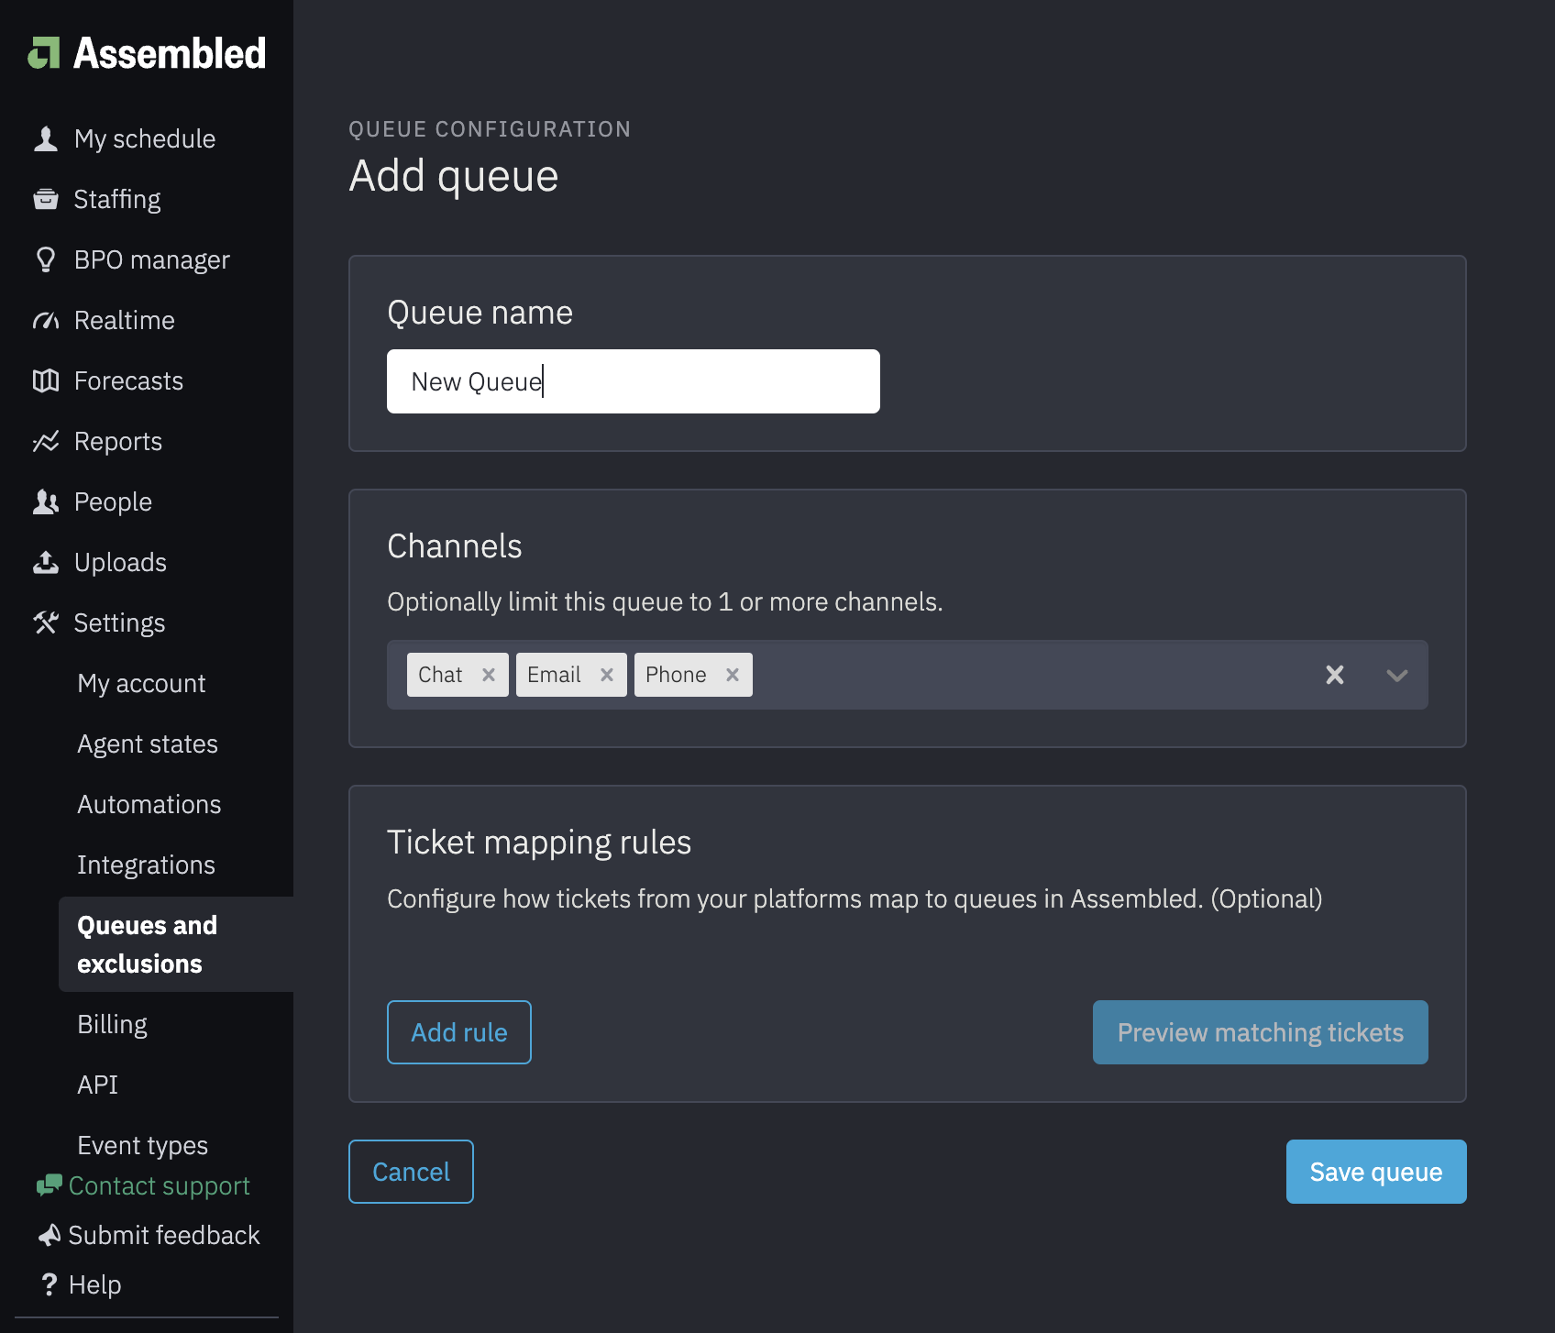The height and width of the screenshot is (1333, 1555).
Task: Click the BPO manager lightbulb icon
Action: point(46,259)
